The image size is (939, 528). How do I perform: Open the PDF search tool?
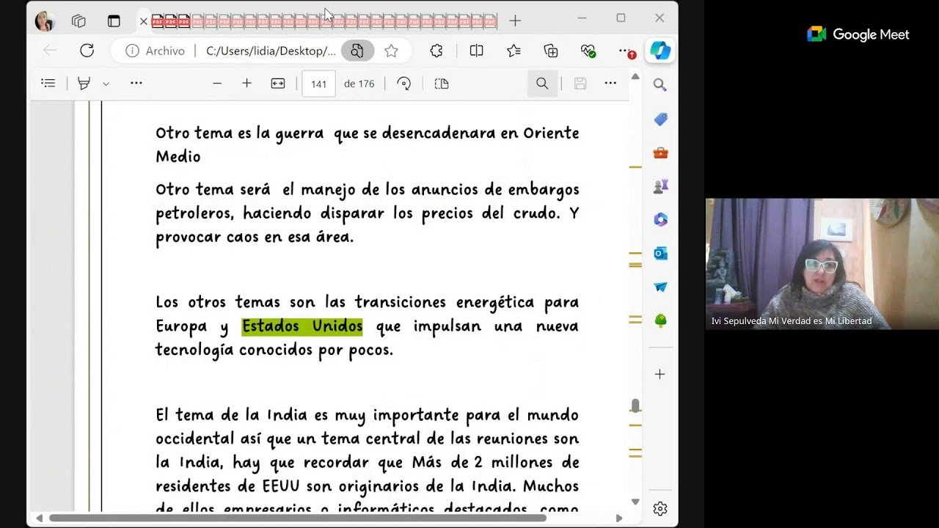coord(542,83)
